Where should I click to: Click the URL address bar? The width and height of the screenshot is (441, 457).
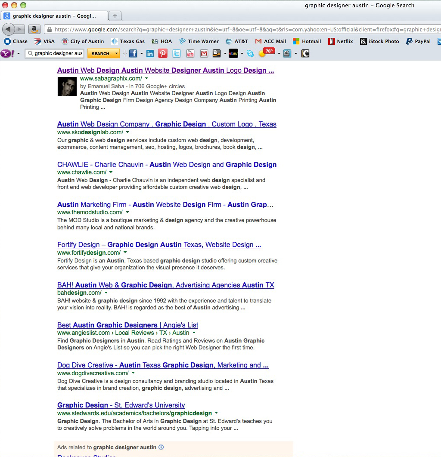(243, 29)
